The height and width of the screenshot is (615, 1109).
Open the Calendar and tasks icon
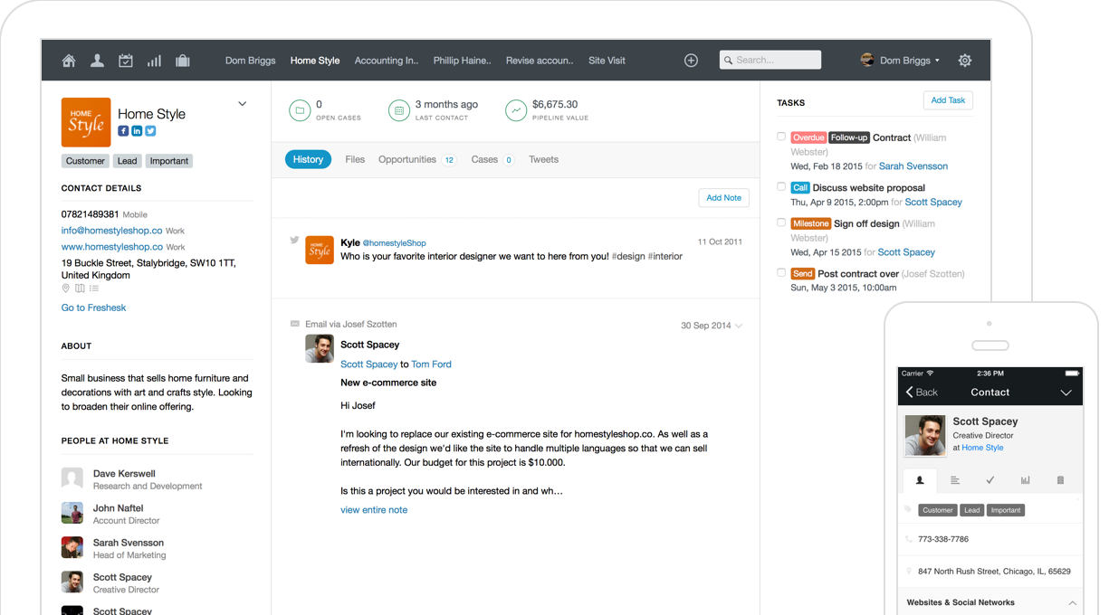pyautogui.click(x=126, y=61)
